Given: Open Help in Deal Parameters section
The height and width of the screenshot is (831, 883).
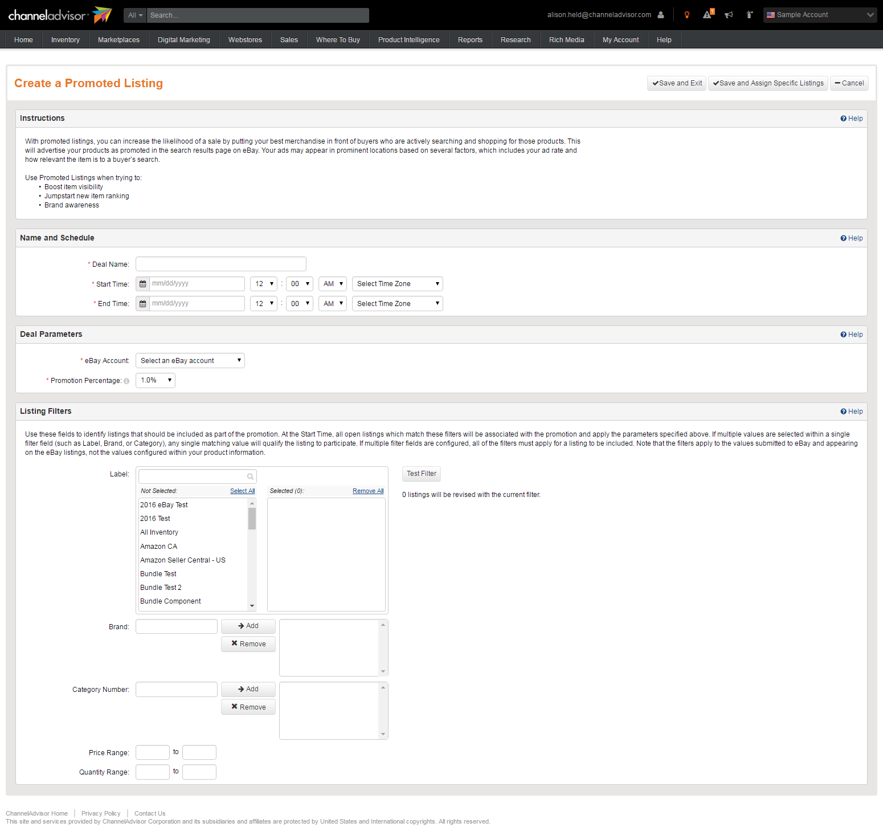Looking at the screenshot, I should tap(852, 335).
